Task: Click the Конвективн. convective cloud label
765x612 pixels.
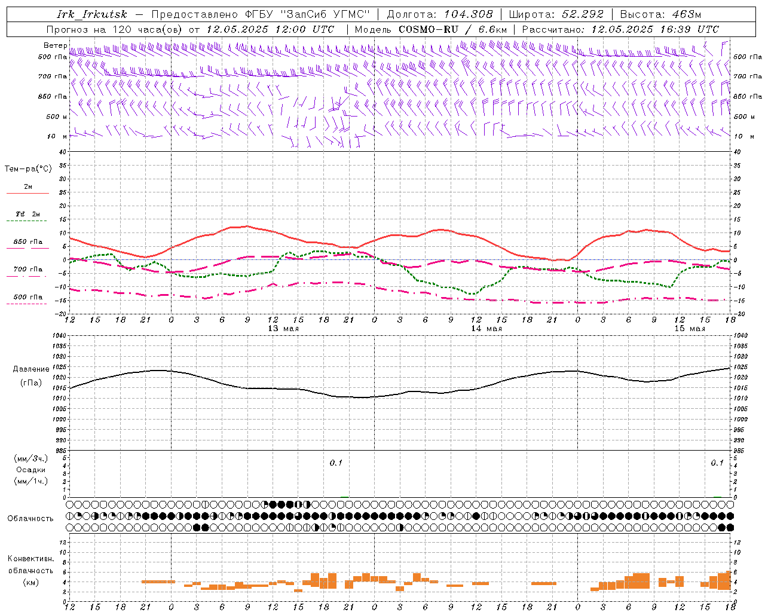Action: tap(31, 559)
